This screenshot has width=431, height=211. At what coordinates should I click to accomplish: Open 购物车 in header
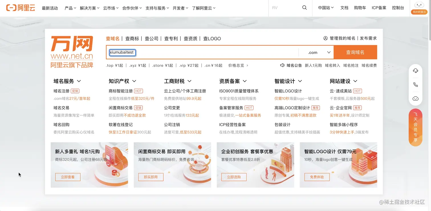[360, 8]
